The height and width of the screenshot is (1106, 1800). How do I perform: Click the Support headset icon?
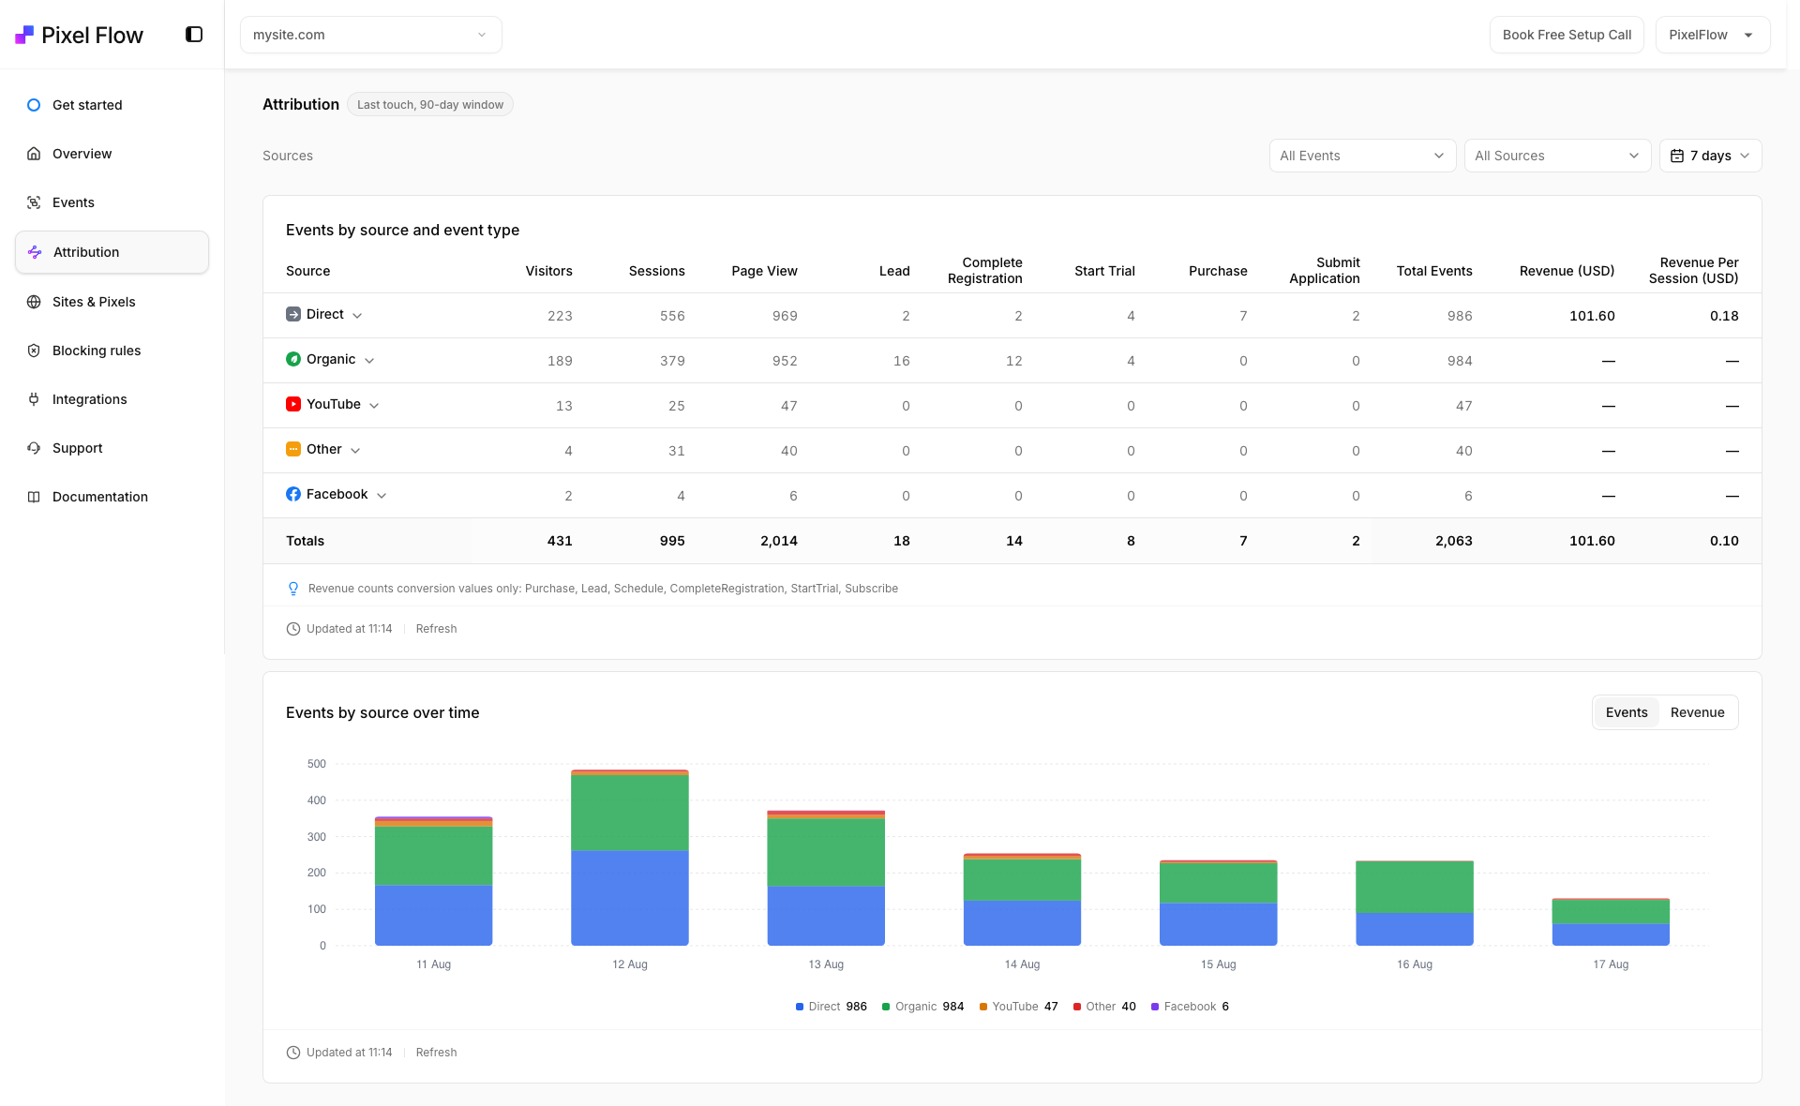(x=34, y=448)
